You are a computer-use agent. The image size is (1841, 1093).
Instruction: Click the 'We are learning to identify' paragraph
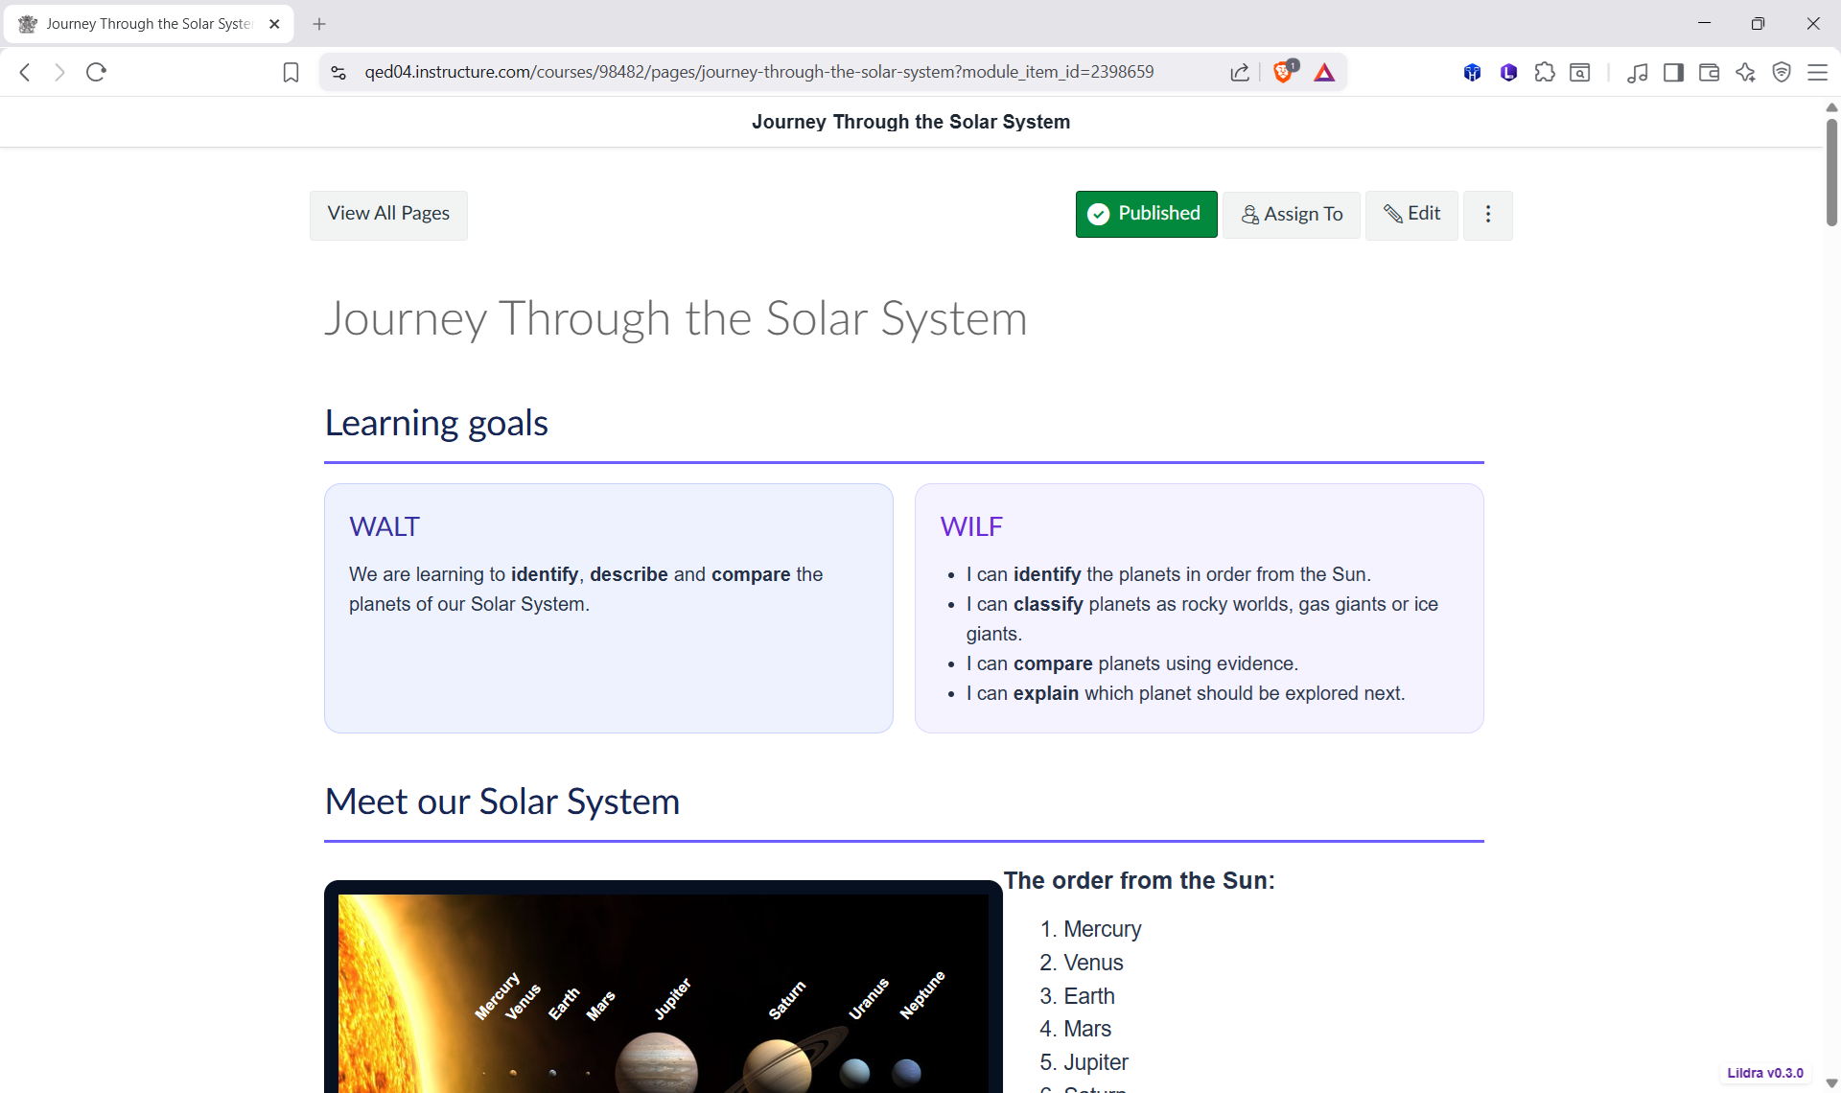coord(586,589)
